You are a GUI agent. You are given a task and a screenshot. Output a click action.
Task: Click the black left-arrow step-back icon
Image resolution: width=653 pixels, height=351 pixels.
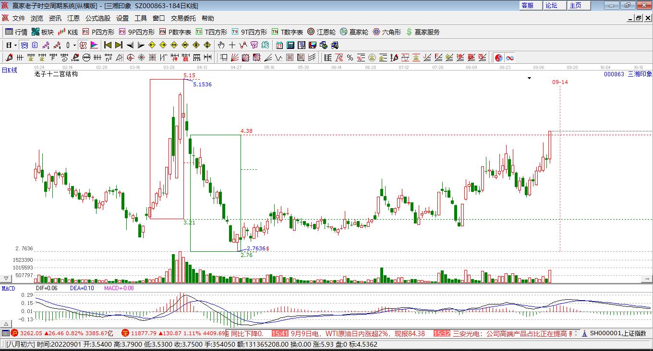pos(130,45)
